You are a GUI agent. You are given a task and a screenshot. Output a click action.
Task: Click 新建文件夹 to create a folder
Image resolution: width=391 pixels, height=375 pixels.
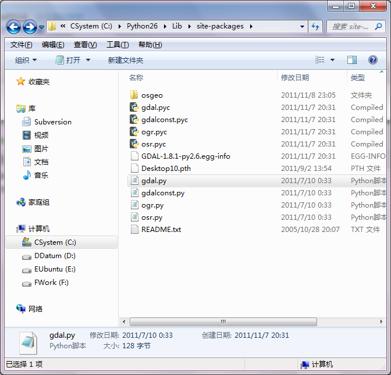[126, 60]
